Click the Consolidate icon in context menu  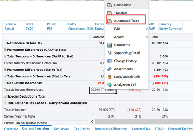click(109, 5)
